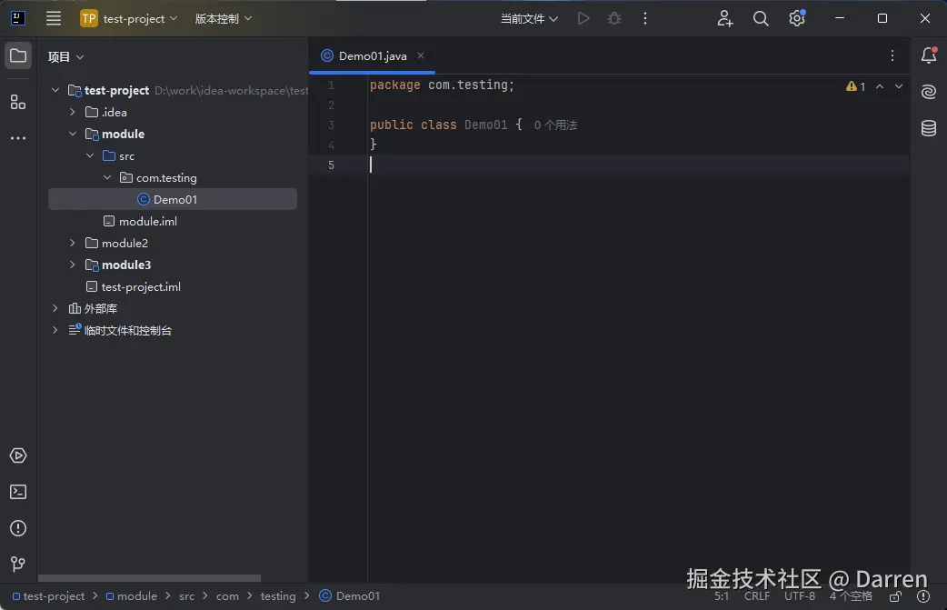Expand 外部库 node

pyautogui.click(x=55, y=308)
